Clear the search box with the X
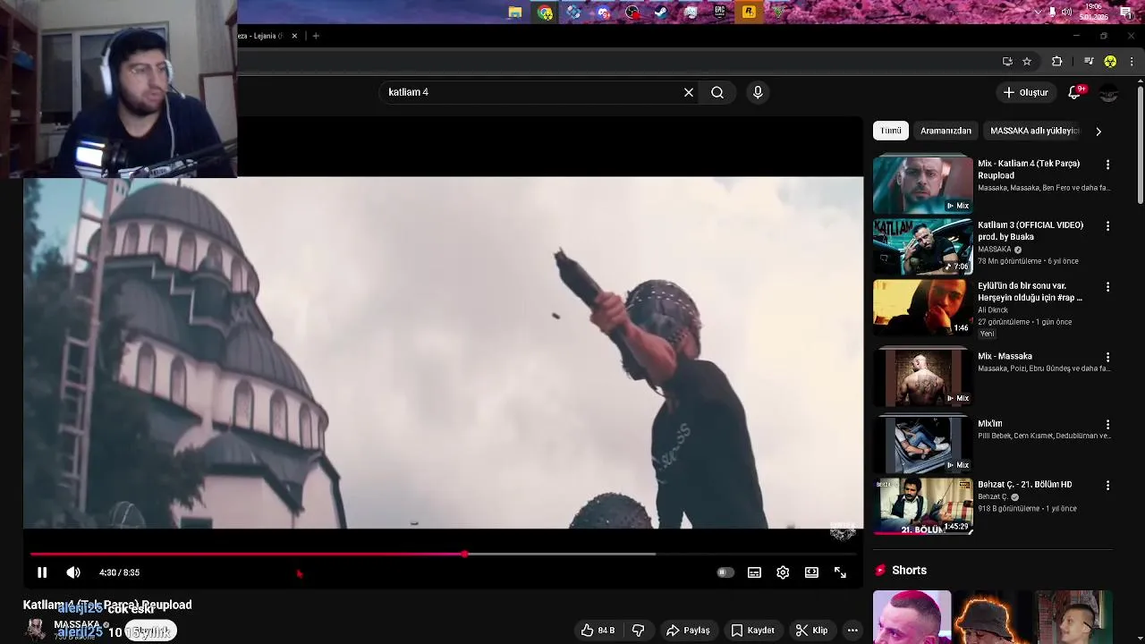This screenshot has height=644, width=1145. click(x=689, y=92)
